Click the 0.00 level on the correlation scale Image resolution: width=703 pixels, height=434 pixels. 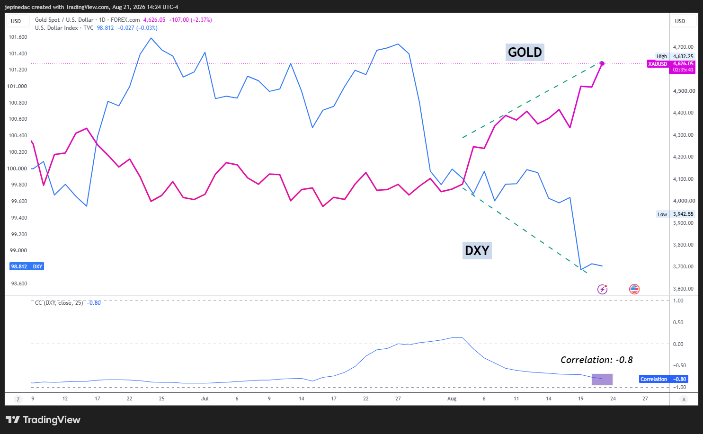(x=678, y=344)
